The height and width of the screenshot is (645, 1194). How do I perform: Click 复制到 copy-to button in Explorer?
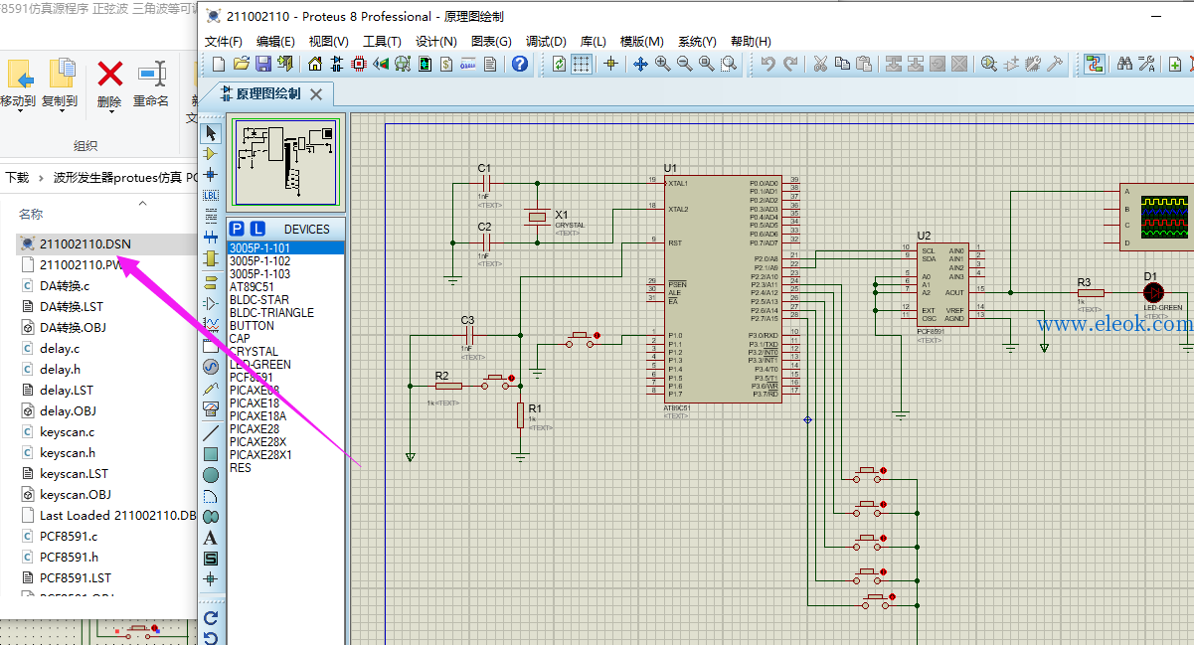60,83
